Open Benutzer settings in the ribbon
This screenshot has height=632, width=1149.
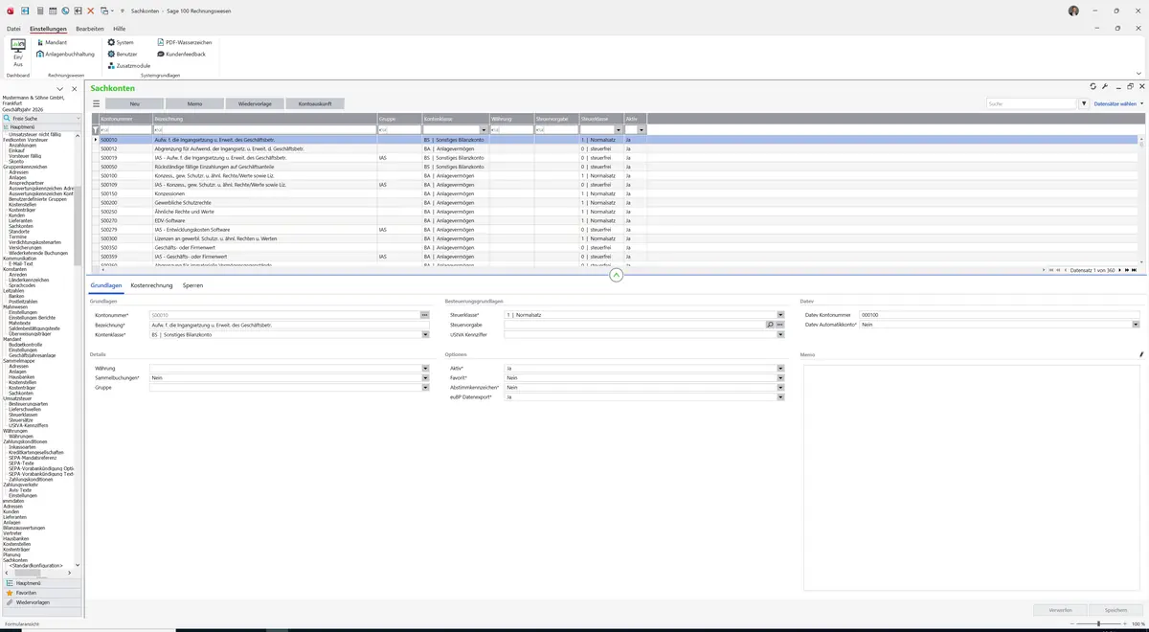[123, 54]
